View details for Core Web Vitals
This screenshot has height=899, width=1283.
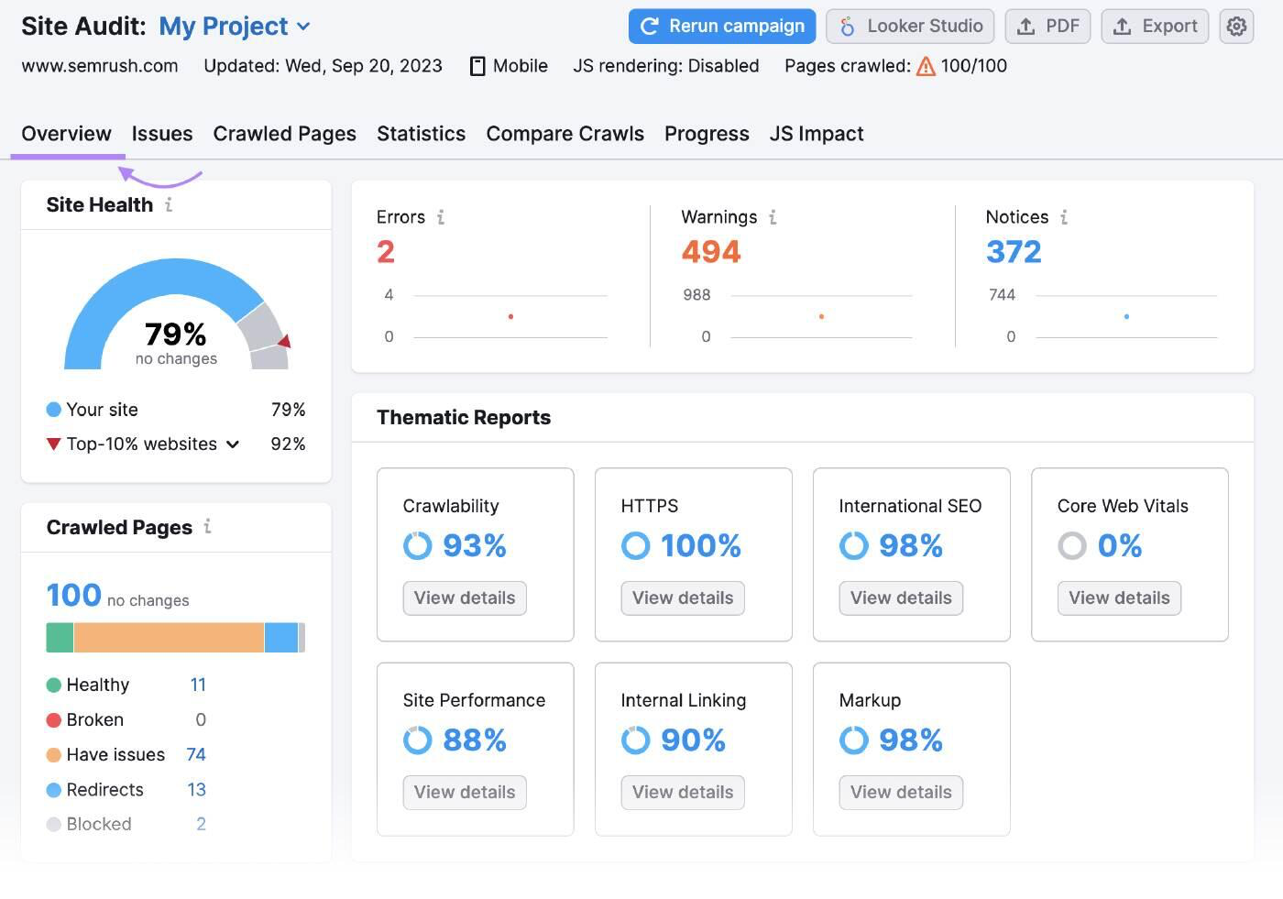point(1119,598)
